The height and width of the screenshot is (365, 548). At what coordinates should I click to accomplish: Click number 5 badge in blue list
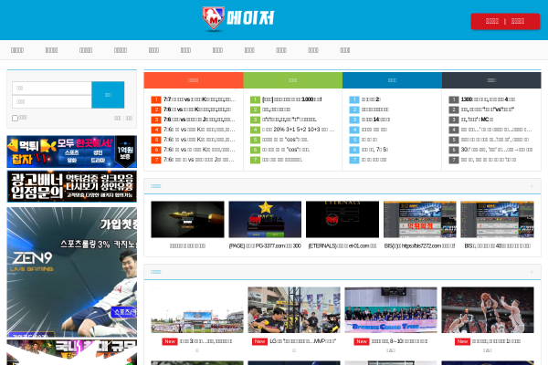coord(354,140)
